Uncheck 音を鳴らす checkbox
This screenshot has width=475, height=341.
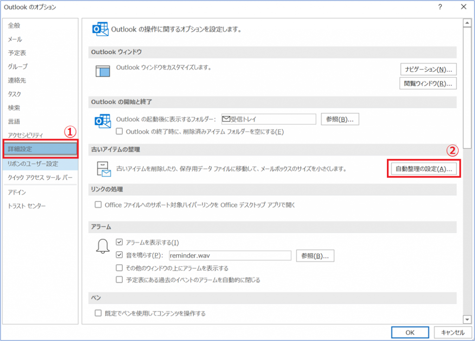(x=119, y=255)
